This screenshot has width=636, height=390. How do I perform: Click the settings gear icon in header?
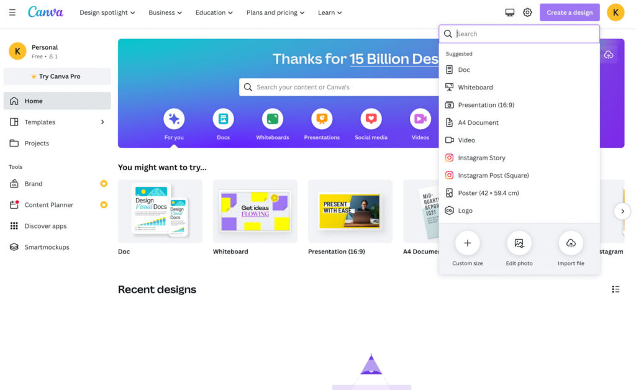[x=527, y=12]
